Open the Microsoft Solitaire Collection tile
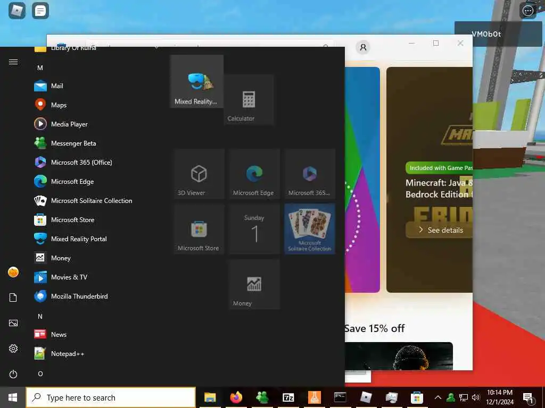Viewport: 545px width, 408px height. [310, 229]
